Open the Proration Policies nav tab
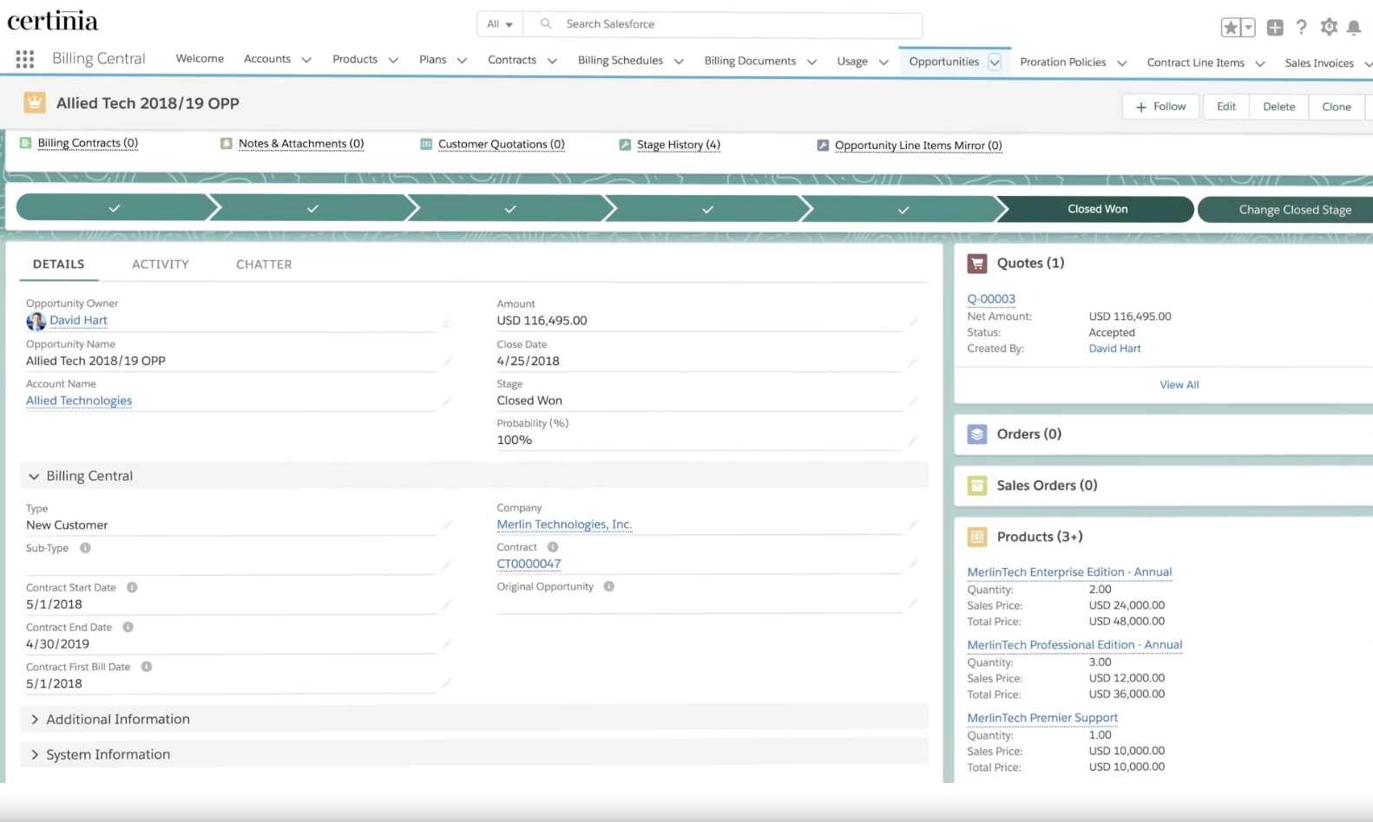The image size is (1373, 822). pyautogui.click(x=1063, y=62)
